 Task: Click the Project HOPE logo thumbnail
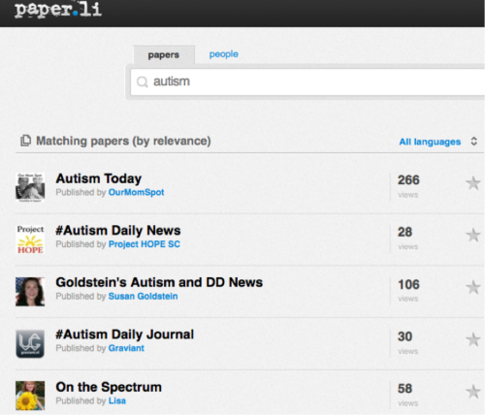point(30,239)
